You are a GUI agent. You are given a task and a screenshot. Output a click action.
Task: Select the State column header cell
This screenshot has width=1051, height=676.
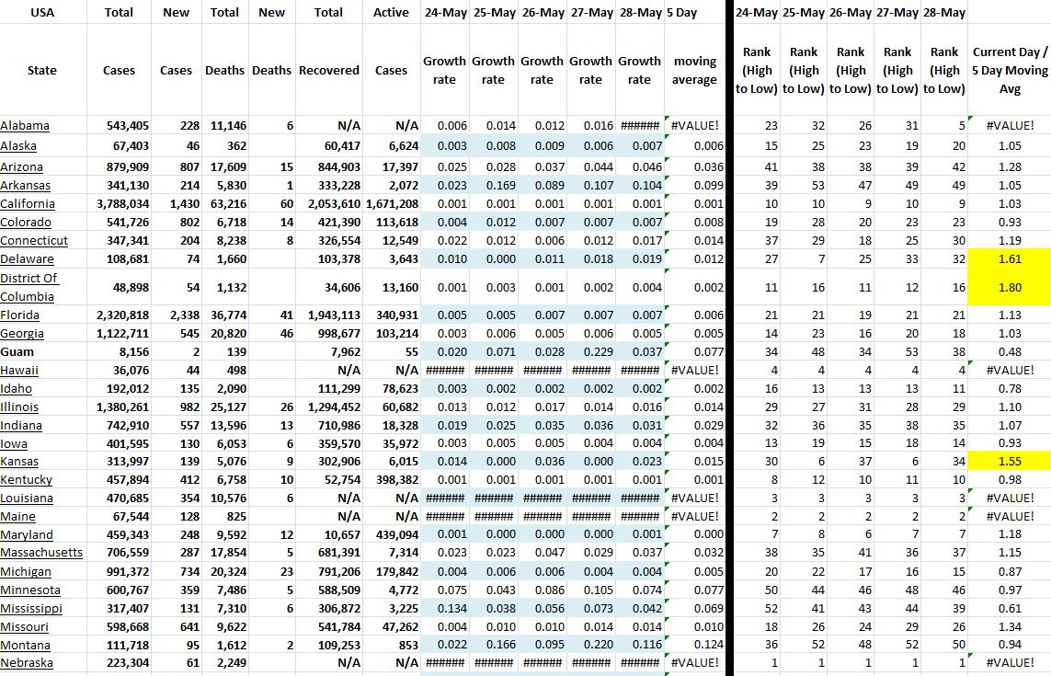click(x=42, y=70)
